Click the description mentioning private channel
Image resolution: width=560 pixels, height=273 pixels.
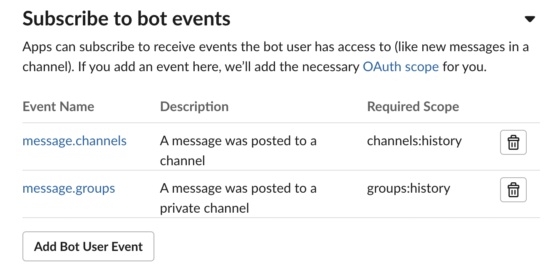click(238, 198)
